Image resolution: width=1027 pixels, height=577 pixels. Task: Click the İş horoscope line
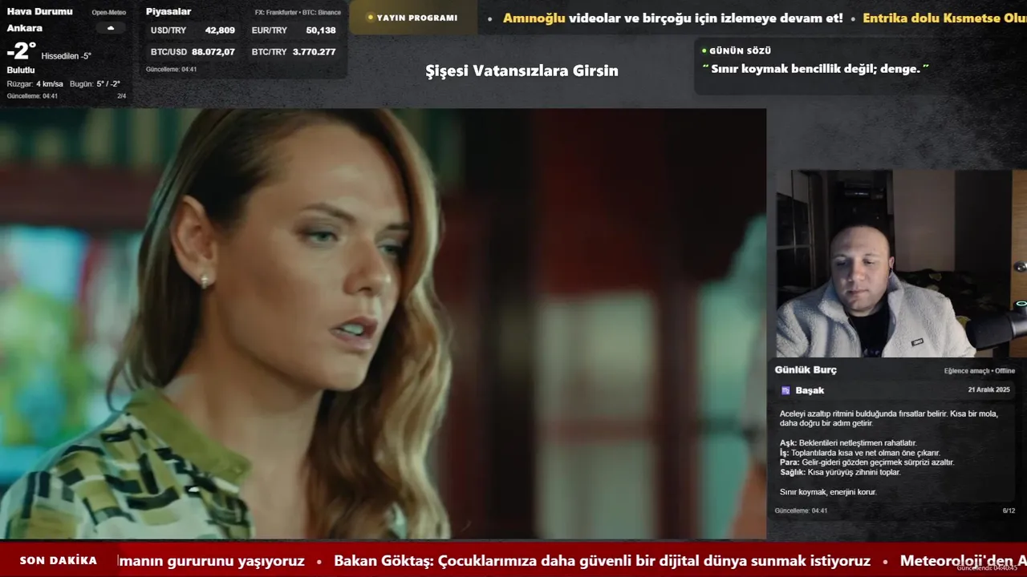pyautogui.click(x=859, y=453)
